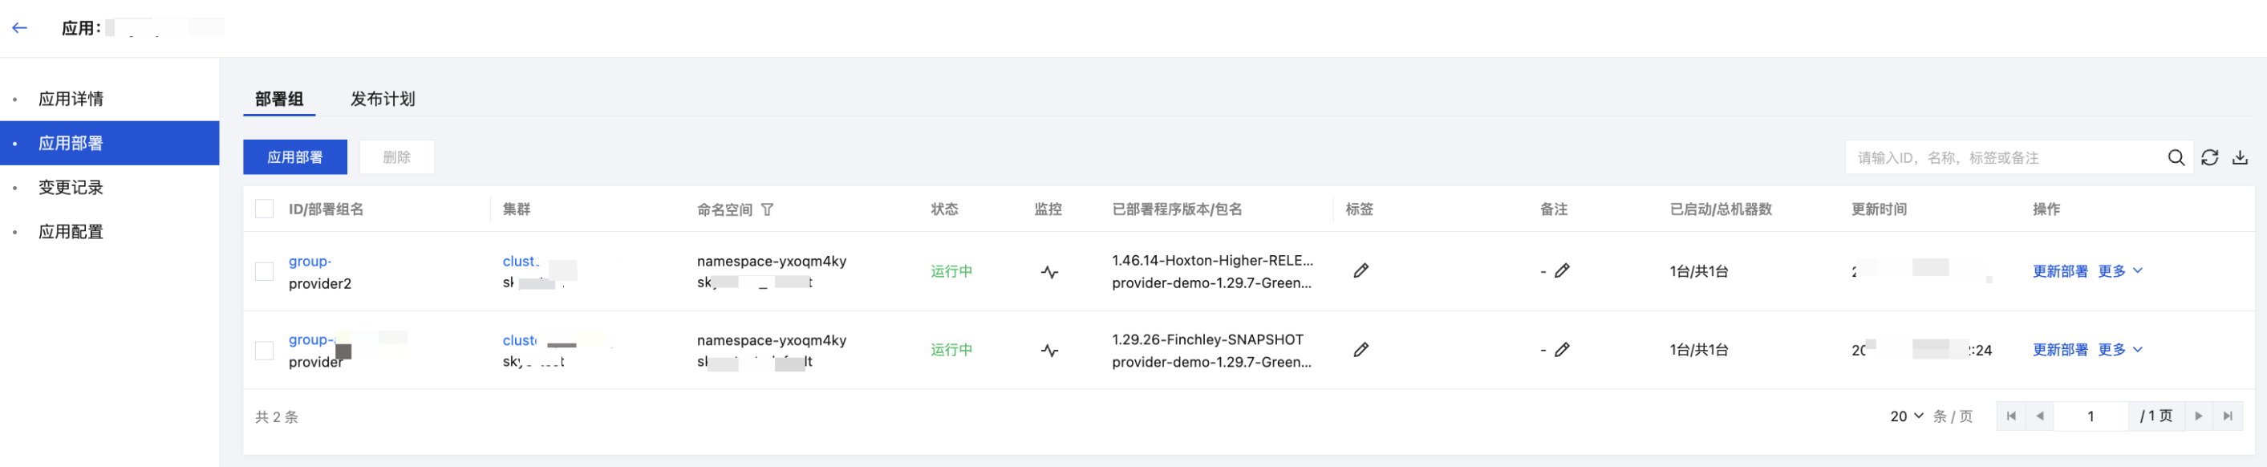Expand 更多 menu for second row

2119,350
